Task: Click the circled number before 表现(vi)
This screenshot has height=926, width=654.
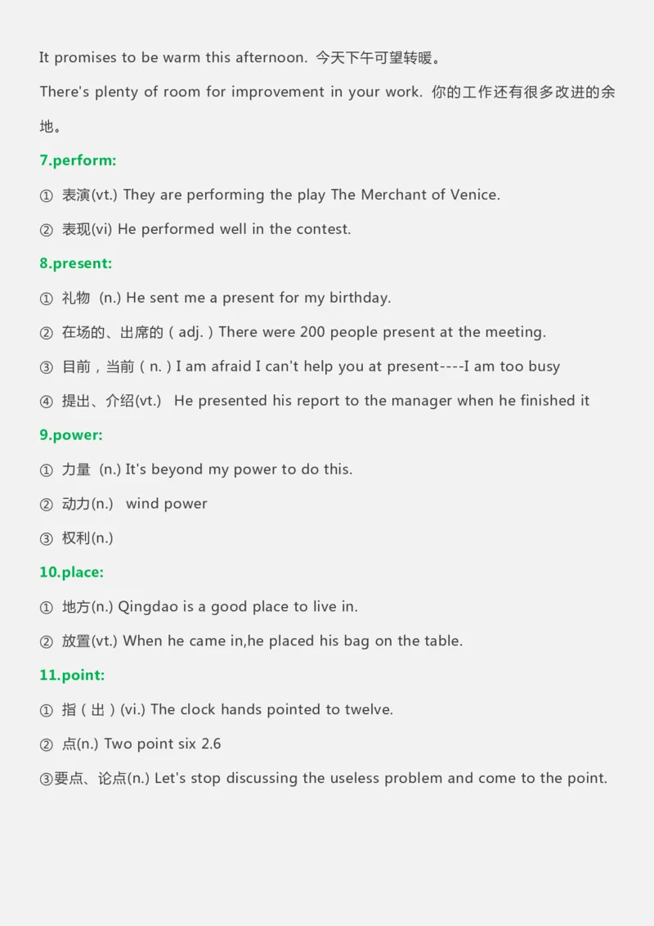Action: click(46, 230)
